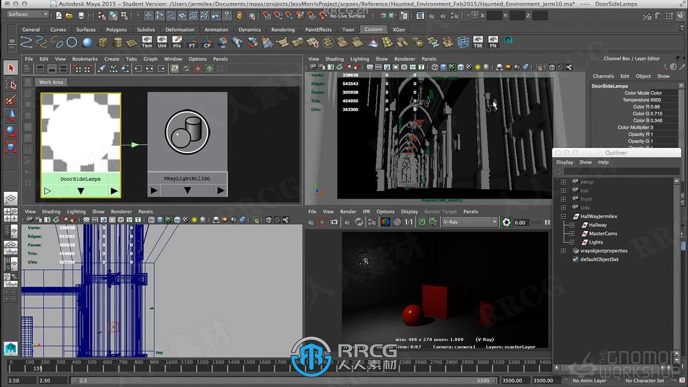Activate the Lasso select tool

point(11,84)
